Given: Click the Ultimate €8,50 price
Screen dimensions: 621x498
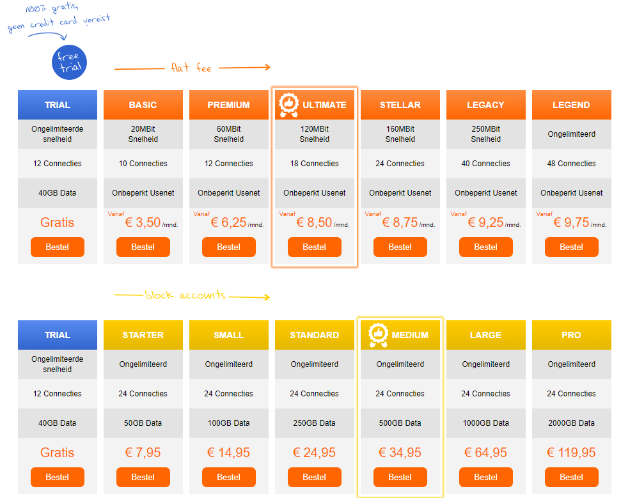Looking at the screenshot, I should [x=314, y=222].
